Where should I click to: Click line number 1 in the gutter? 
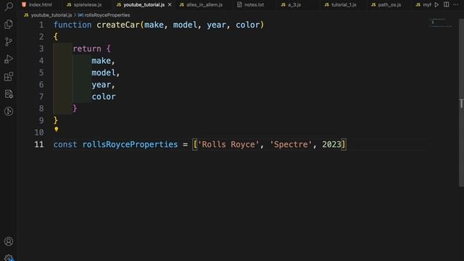point(41,25)
